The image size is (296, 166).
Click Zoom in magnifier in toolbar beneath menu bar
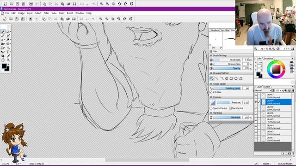point(101,19)
